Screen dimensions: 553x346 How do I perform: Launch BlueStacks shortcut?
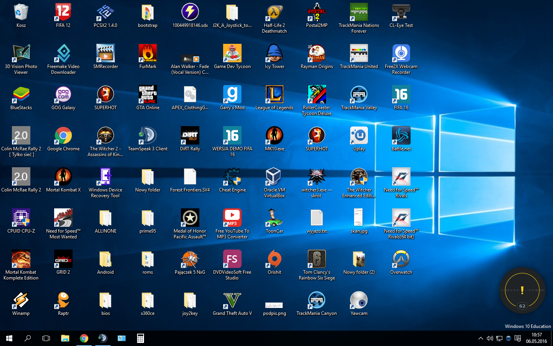(21, 95)
